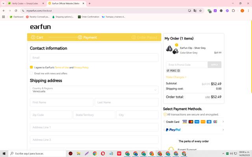Open the Windows Start menu

coord(4,153)
